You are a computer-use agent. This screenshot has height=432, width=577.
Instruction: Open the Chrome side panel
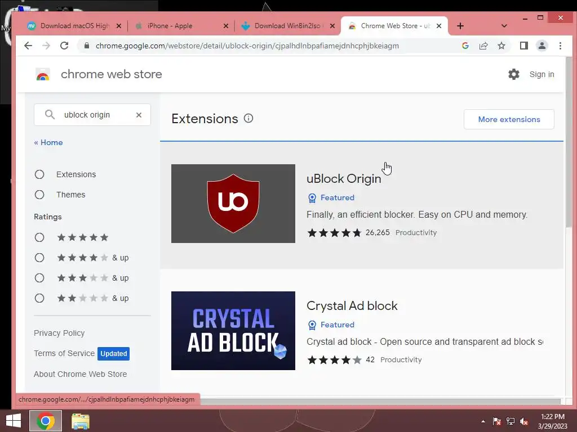click(523, 46)
